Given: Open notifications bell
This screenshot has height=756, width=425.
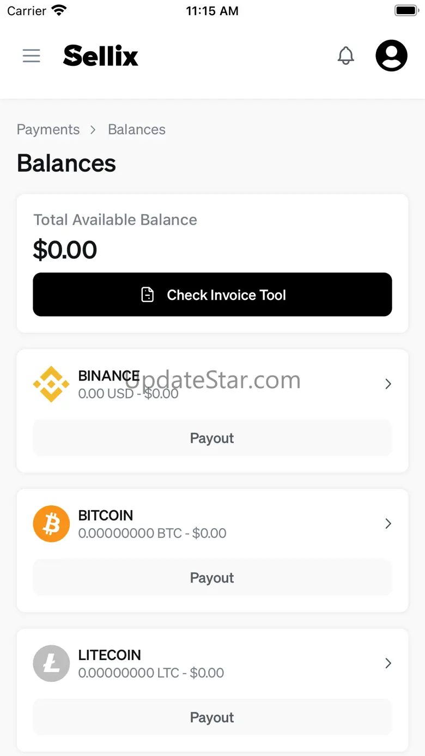Looking at the screenshot, I should tap(346, 56).
